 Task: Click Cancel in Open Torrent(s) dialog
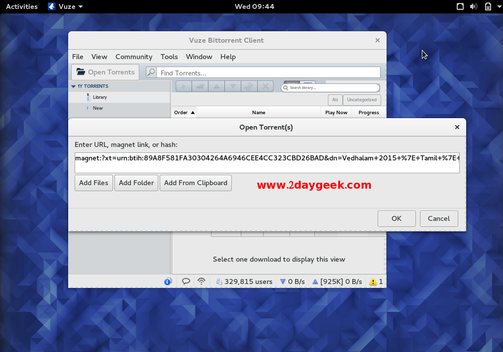pos(439,218)
